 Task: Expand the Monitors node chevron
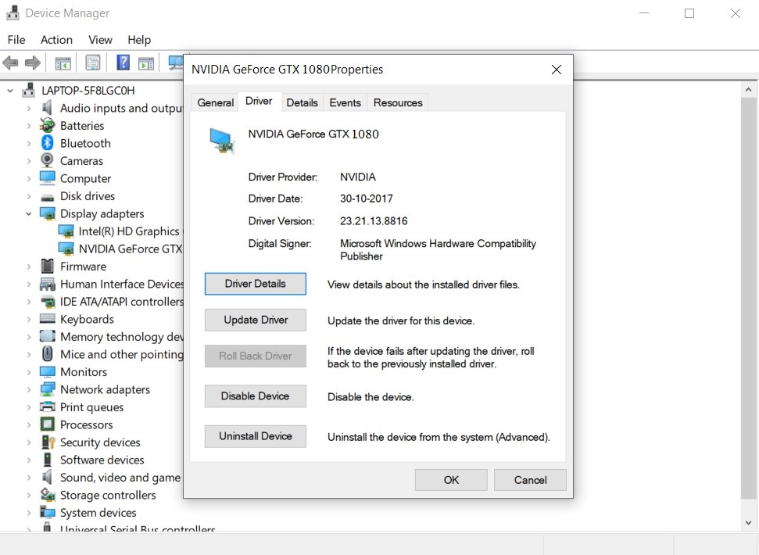tap(29, 372)
